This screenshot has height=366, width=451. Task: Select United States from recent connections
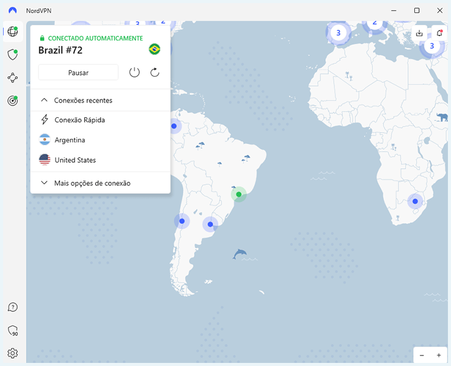coord(100,160)
